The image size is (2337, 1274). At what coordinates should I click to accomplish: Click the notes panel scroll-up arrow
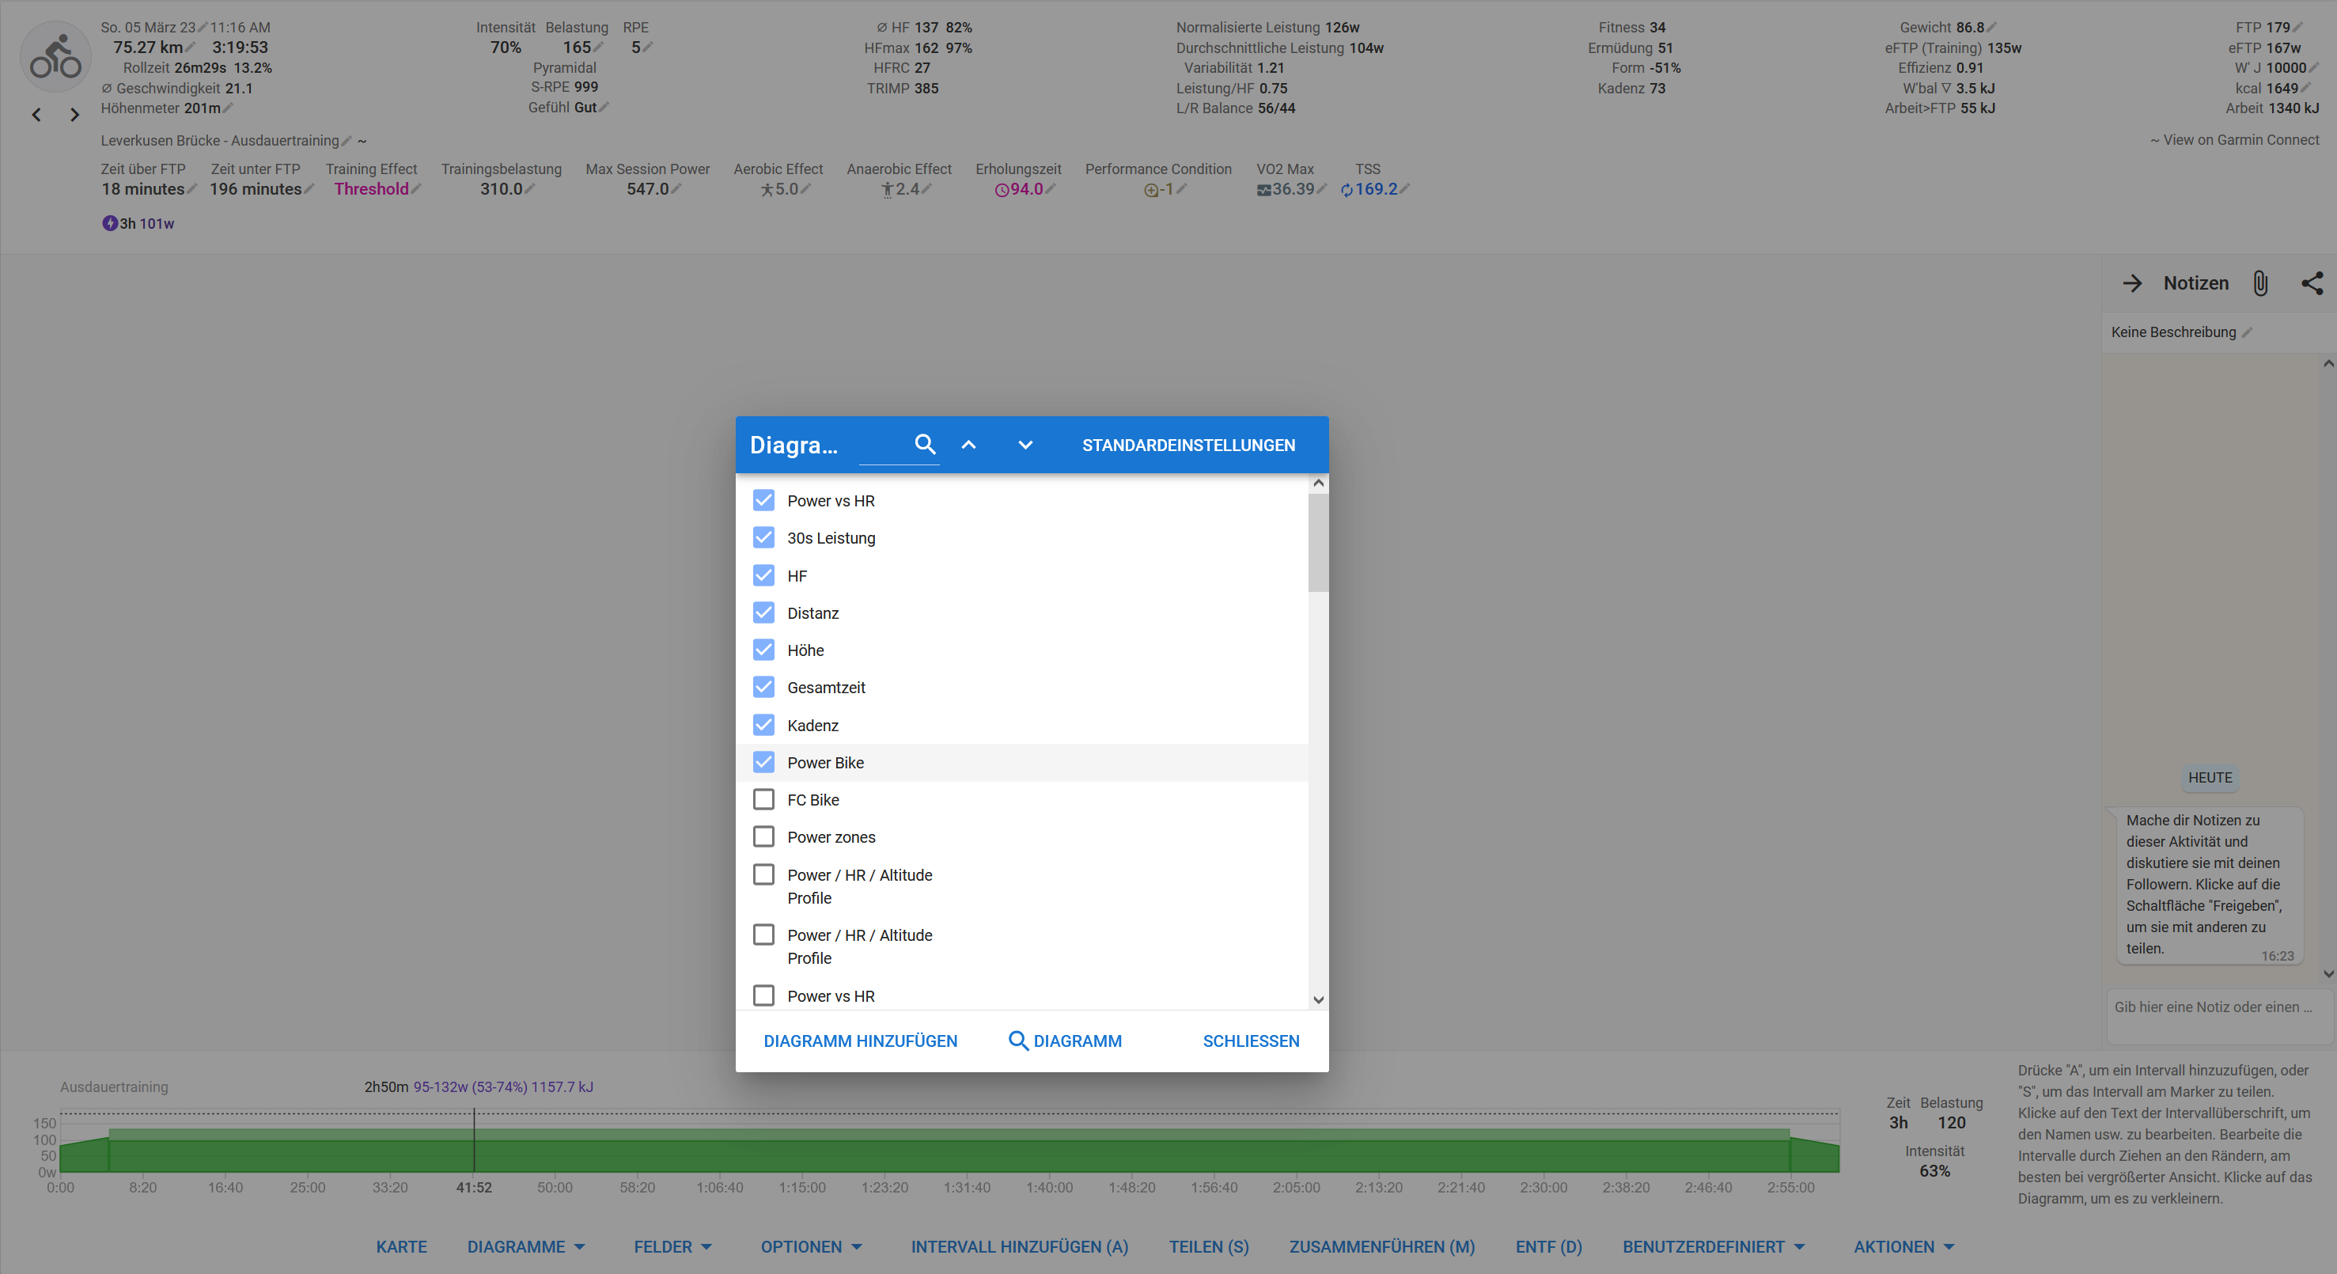(2328, 364)
